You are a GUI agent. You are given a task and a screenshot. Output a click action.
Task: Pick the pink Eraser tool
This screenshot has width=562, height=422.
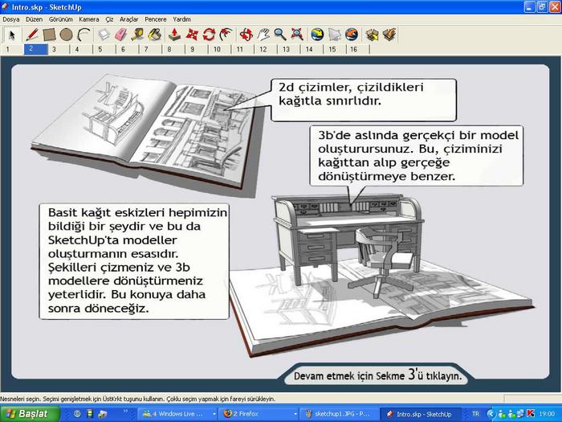[121, 35]
